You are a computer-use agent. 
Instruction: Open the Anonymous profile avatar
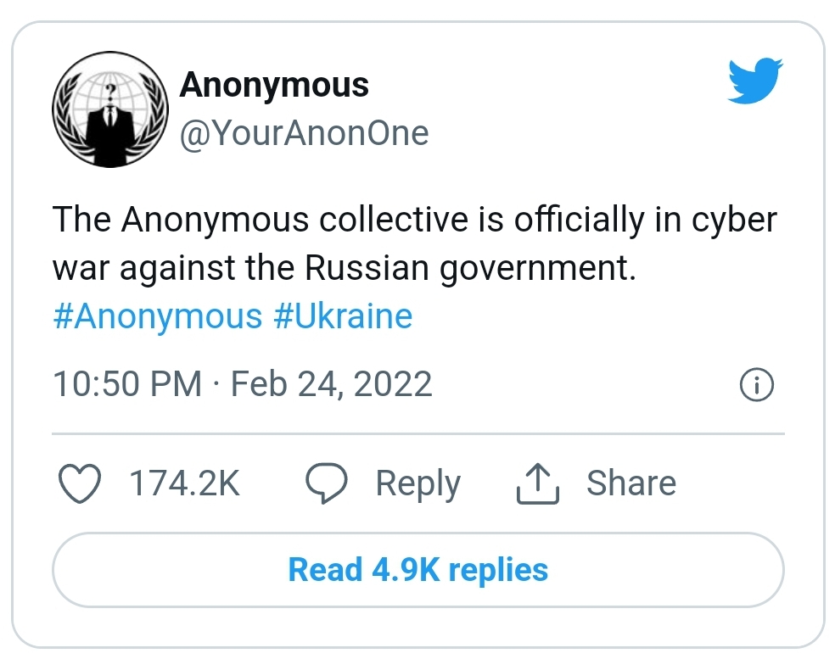108,109
